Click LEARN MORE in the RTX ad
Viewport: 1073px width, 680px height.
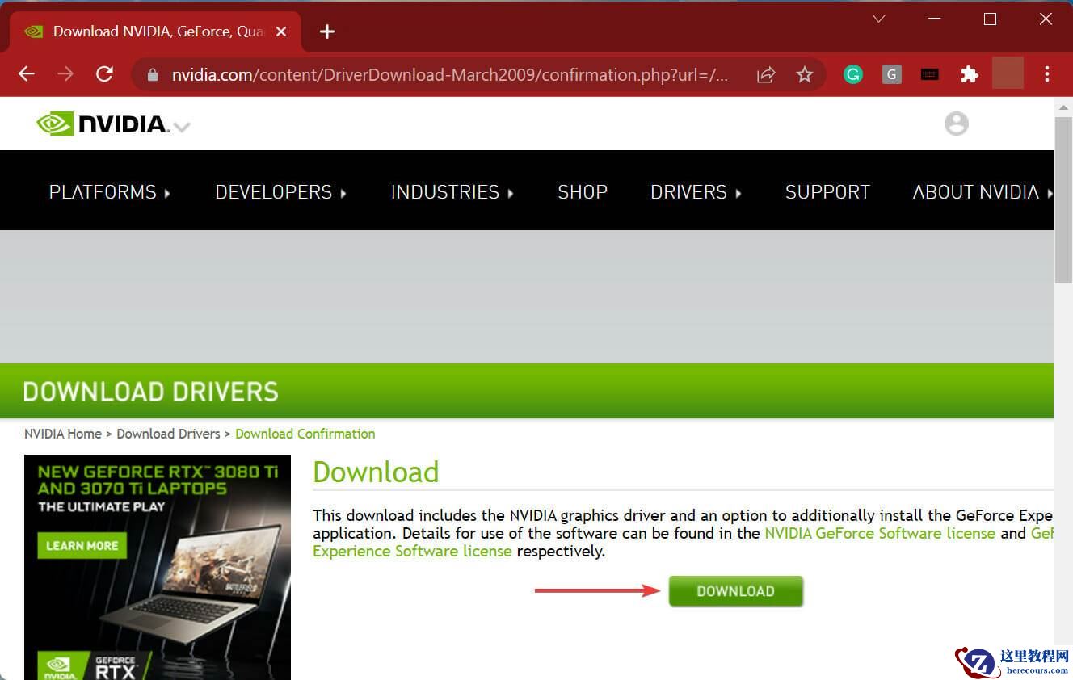pos(82,546)
